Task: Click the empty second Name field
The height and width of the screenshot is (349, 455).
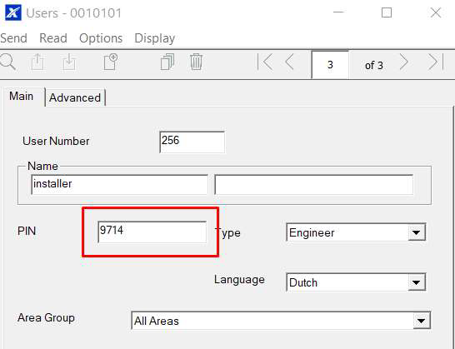Action: [314, 184]
